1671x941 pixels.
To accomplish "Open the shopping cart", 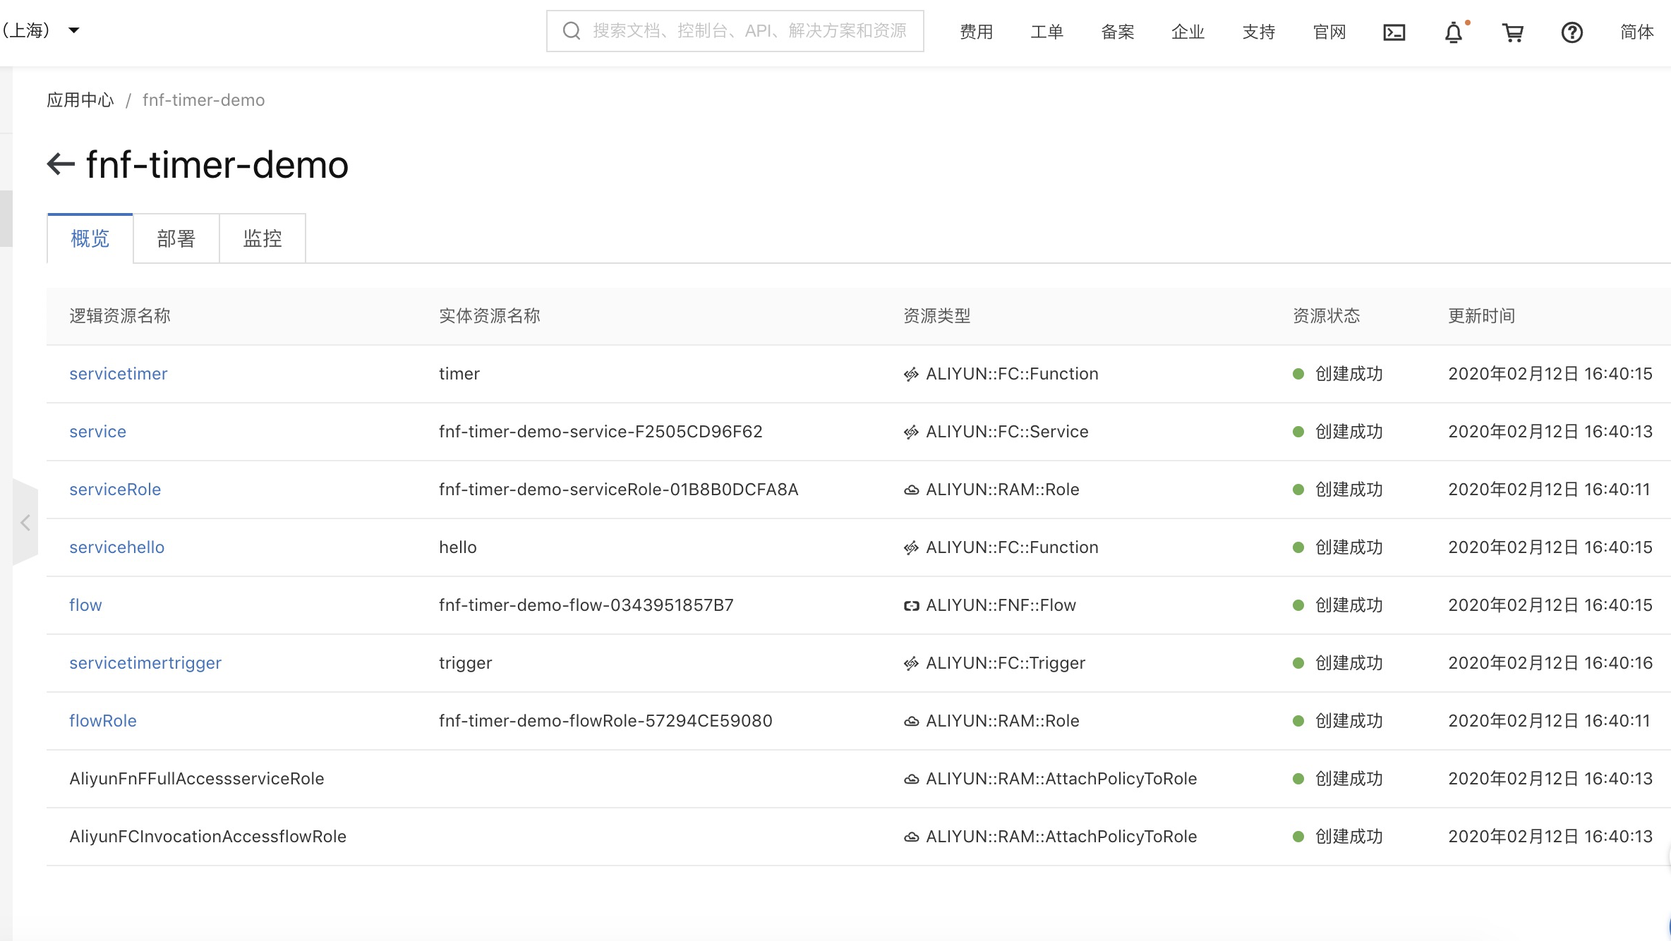I will click(1512, 32).
